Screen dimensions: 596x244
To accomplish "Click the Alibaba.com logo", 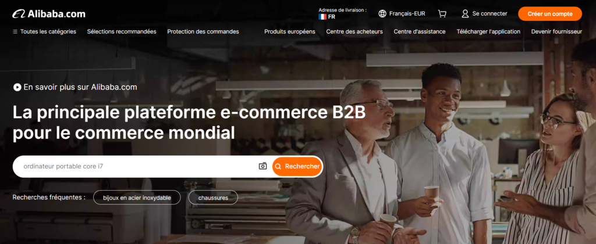I will click(x=49, y=14).
